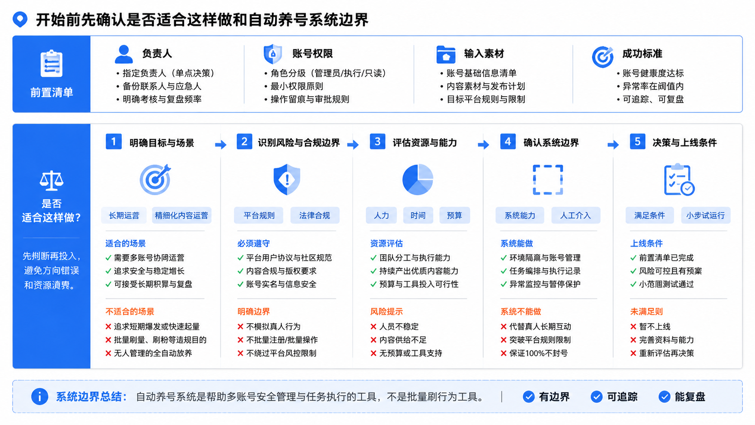Click the 系统不能做 heading

tap(521, 312)
